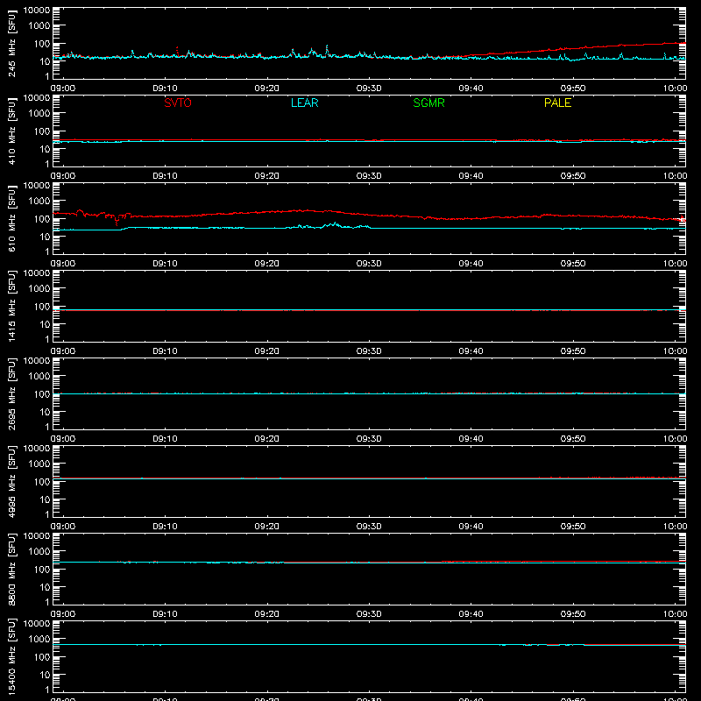Select the 4995 MHz [SFU] axis label
The image size is (701, 701).
tap(11, 482)
